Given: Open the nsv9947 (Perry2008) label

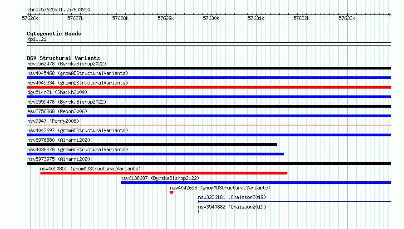Looking at the screenshot, I should coord(53,121).
